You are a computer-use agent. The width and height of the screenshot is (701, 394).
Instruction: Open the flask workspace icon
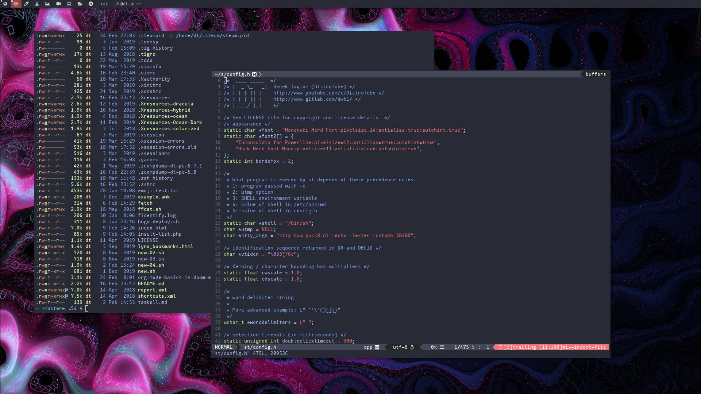point(37,4)
